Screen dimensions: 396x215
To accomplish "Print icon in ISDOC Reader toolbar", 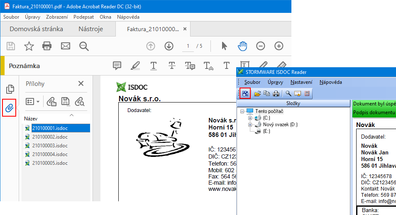I will point(276,94).
